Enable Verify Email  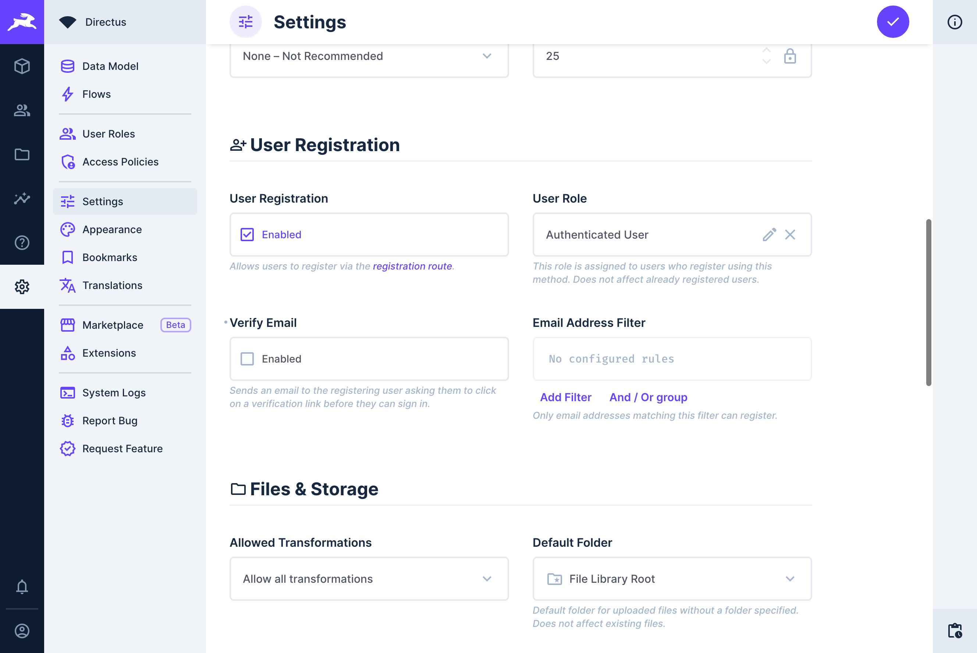pos(248,358)
